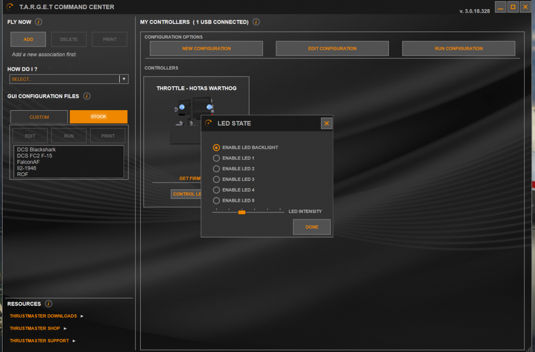The height and width of the screenshot is (352, 535).
Task: Choose ENABLE LED BACKLIGHT
Action: [216, 147]
